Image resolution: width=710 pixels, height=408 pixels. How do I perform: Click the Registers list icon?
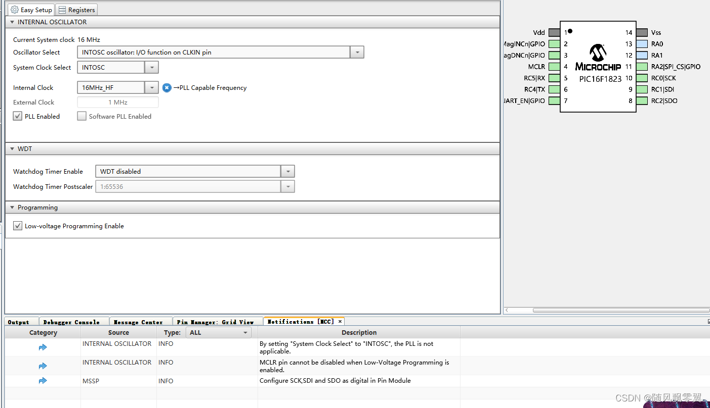[62, 10]
